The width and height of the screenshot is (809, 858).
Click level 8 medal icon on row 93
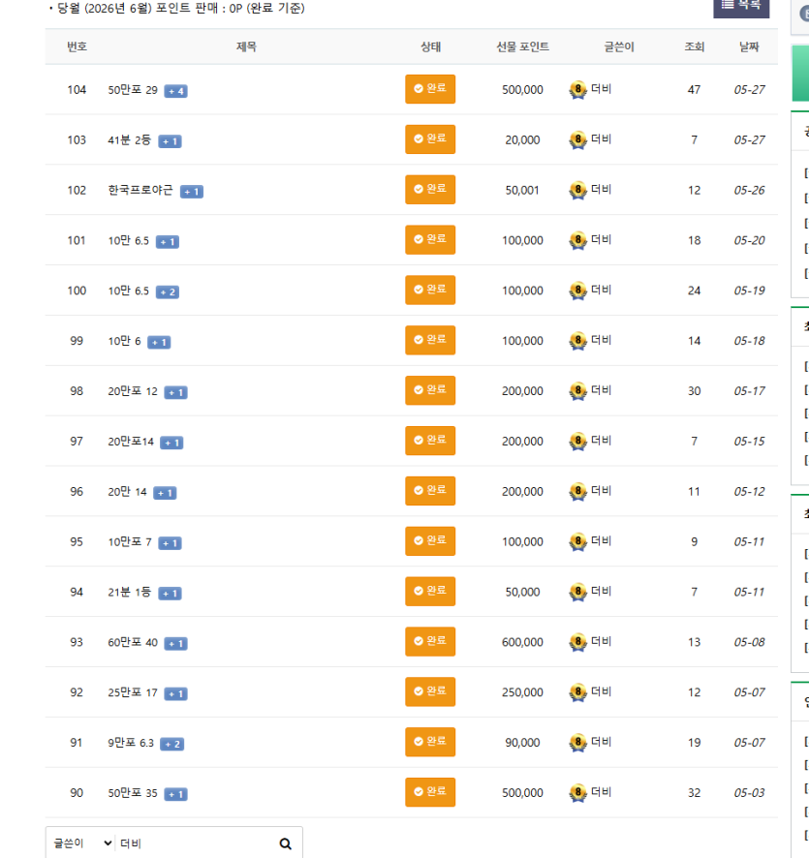tap(578, 642)
